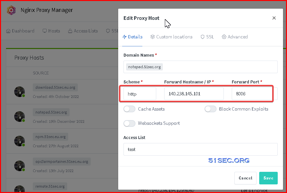Click avatar beside npm.51sec.eu.org
The height and width of the screenshot is (193, 287).
point(20,141)
